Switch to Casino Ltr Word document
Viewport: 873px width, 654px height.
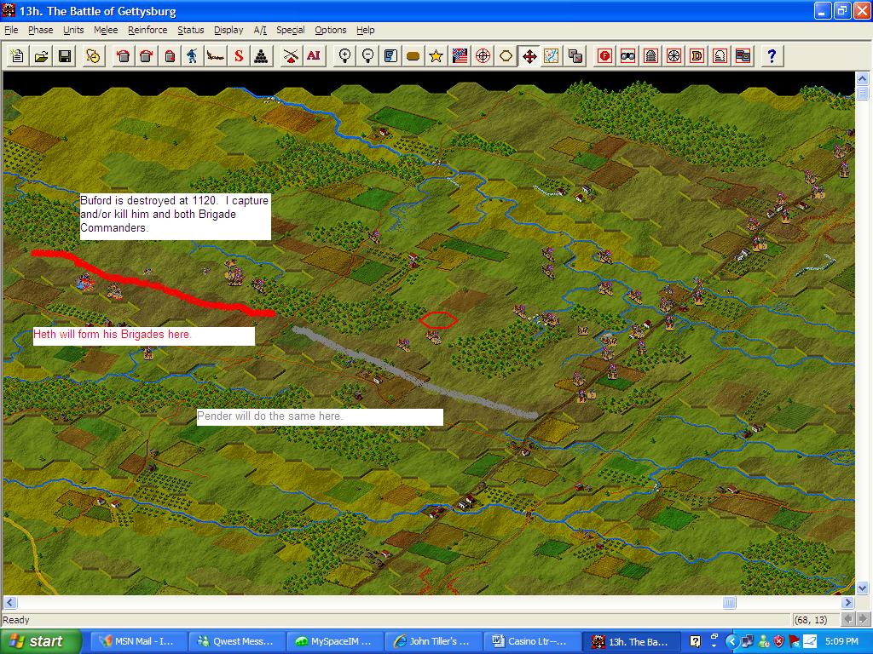[x=532, y=641]
